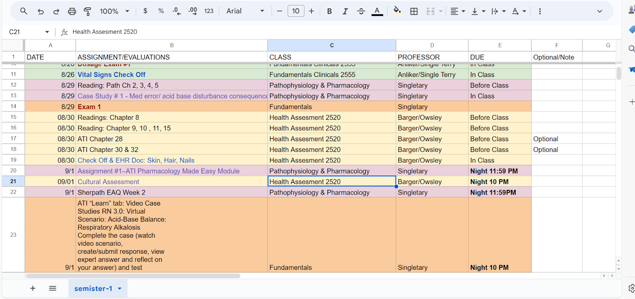Select the DUE header cell
Image resolution: width=635 pixels, height=299 pixels.
point(500,57)
